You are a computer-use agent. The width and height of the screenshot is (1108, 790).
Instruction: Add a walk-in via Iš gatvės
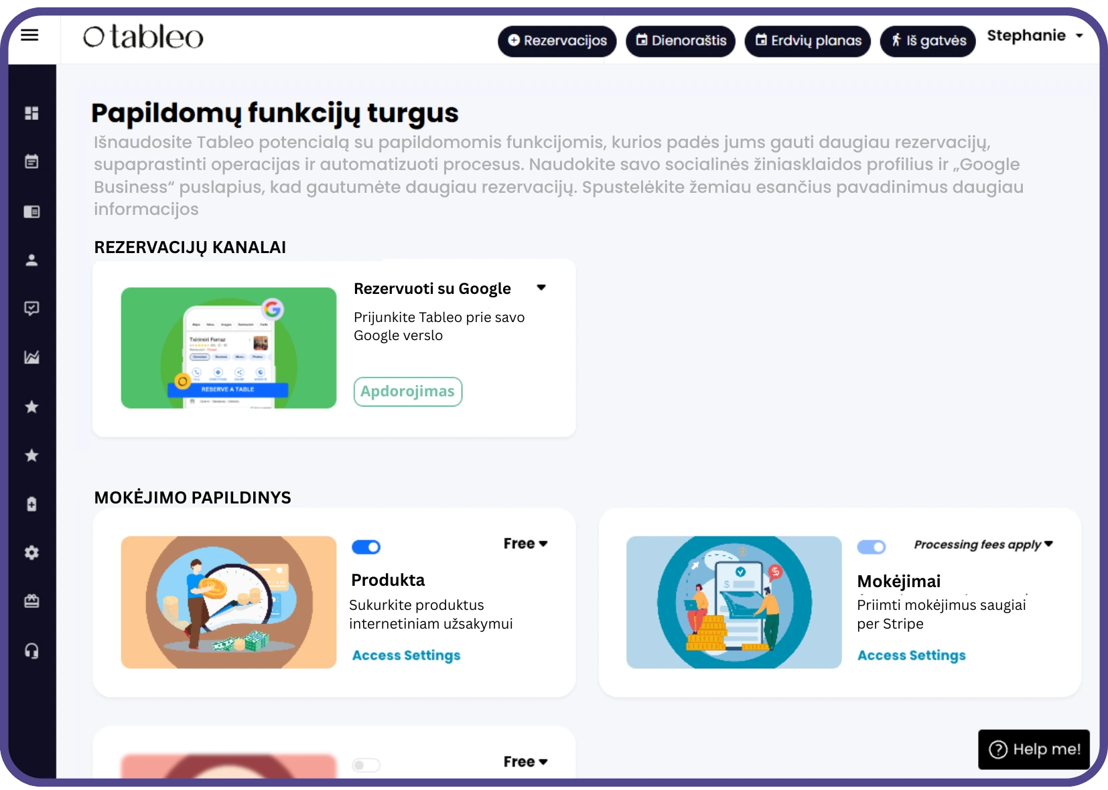coord(928,41)
